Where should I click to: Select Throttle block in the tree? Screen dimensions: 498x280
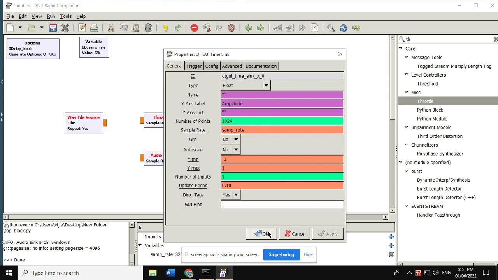pos(425,101)
